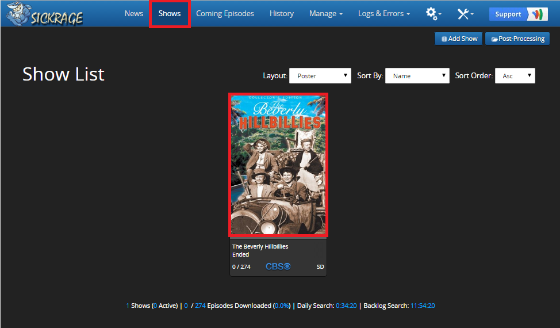Open the Sort By dropdown
Viewport: 560px width, 328px height.
[416, 75]
